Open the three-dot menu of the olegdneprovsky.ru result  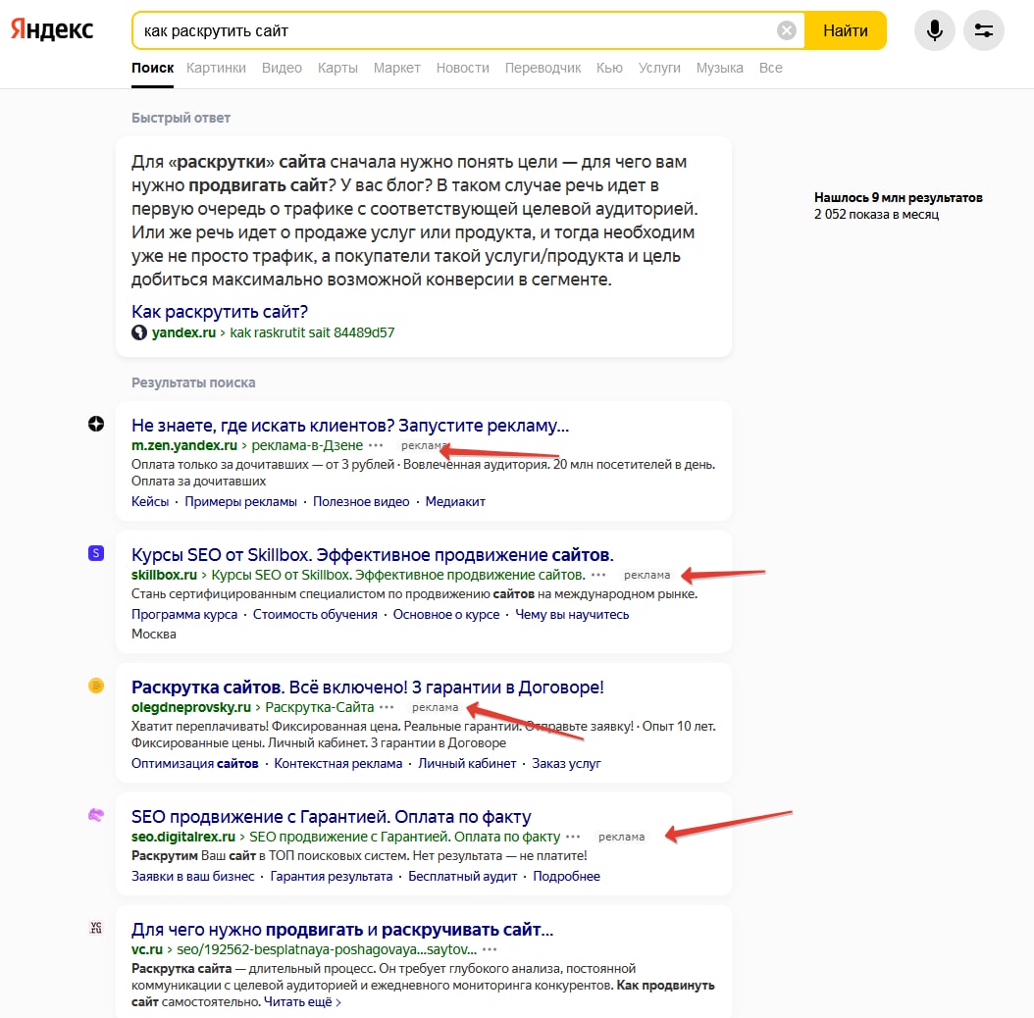tap(387, 707)
